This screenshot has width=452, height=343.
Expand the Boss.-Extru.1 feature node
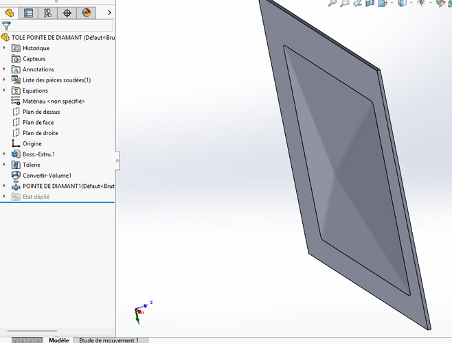click(x=5, y=154)
